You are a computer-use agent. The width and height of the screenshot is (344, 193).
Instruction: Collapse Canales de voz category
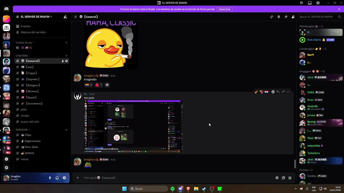(25, 43)
